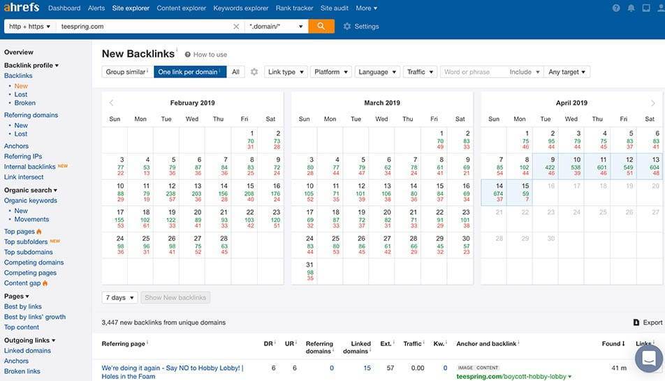Open Broken backlinks in sidebar
This screenshot has height=381, width=665.
click(25, 103)
